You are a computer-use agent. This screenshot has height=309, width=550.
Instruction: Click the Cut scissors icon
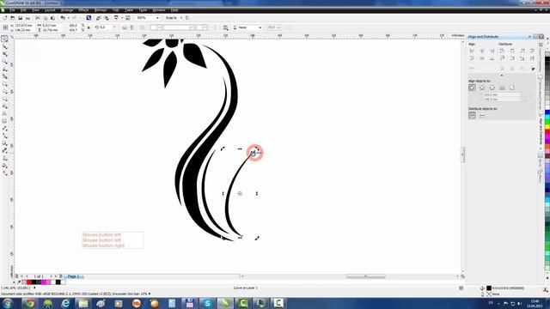38,18
